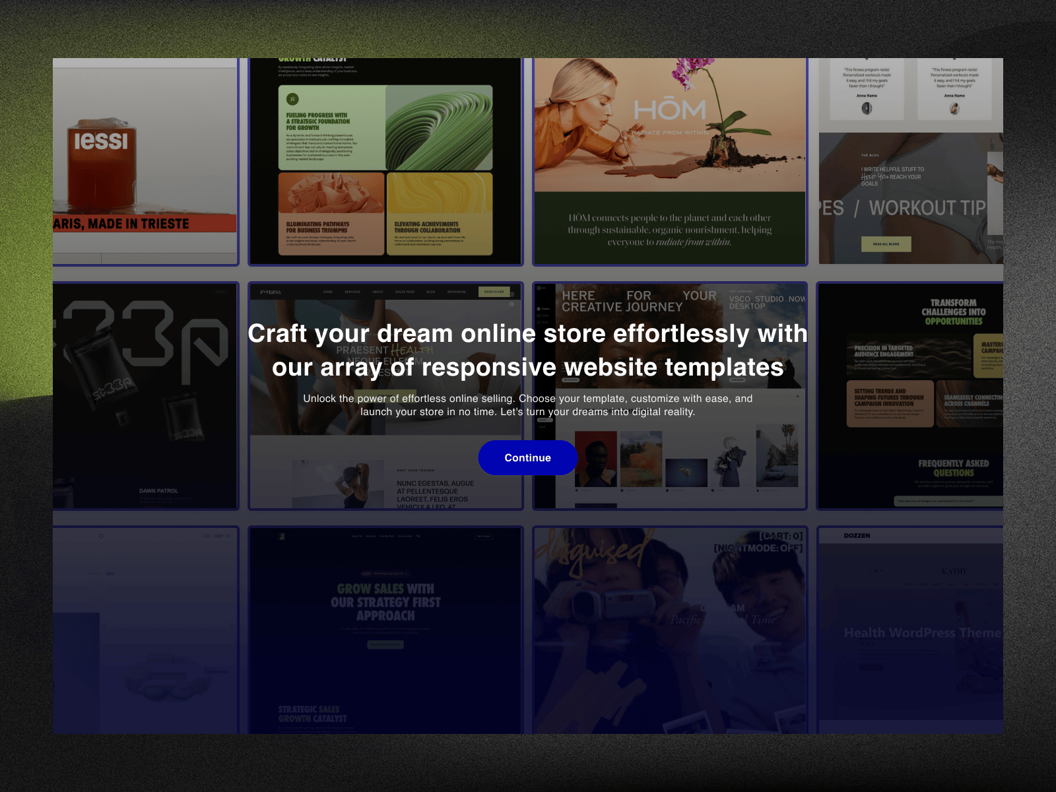This screenshot has width=1056, height=792.
Task: Select the HŌM orchid template thumbnail
Action: click(670, 162)
